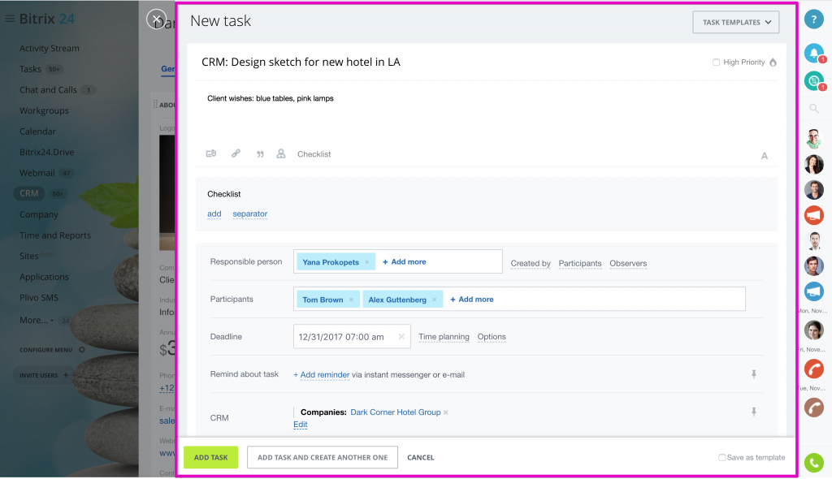Image resolution: width=832 pixels, height=479 pixels.
Task: Expand the More... sidebar menu
Action: pos(36,320)
